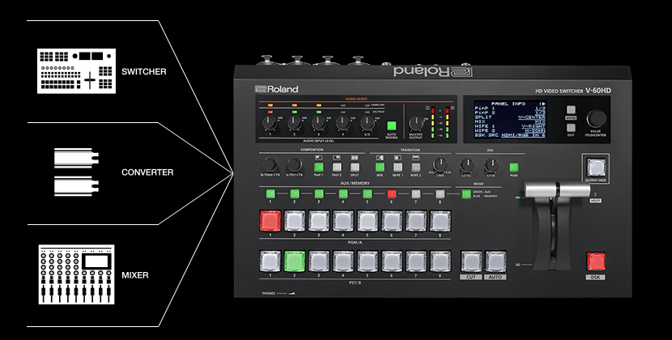This screenshot has width=672, height=340.
Task: Click the DSK LEVEL knob
Action: [x=466, y=165]
